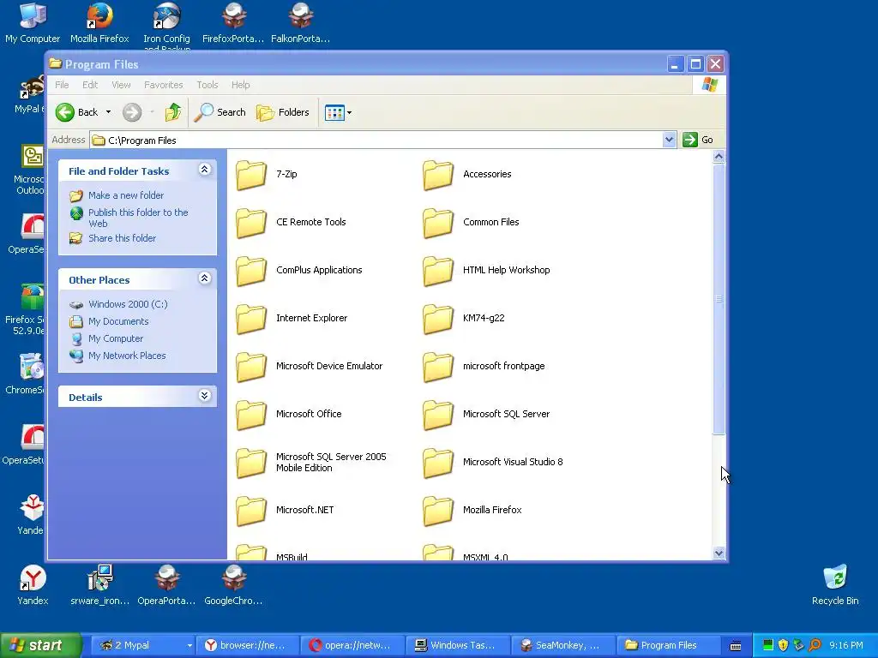Switch to SeaMonkey taskbar button
878x658 pixels.
[x=562, y=646]
